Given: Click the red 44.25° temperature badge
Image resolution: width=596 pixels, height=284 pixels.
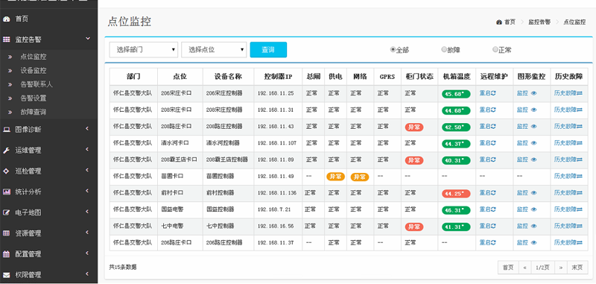Looking at the screenshot, I should (456, 194).
